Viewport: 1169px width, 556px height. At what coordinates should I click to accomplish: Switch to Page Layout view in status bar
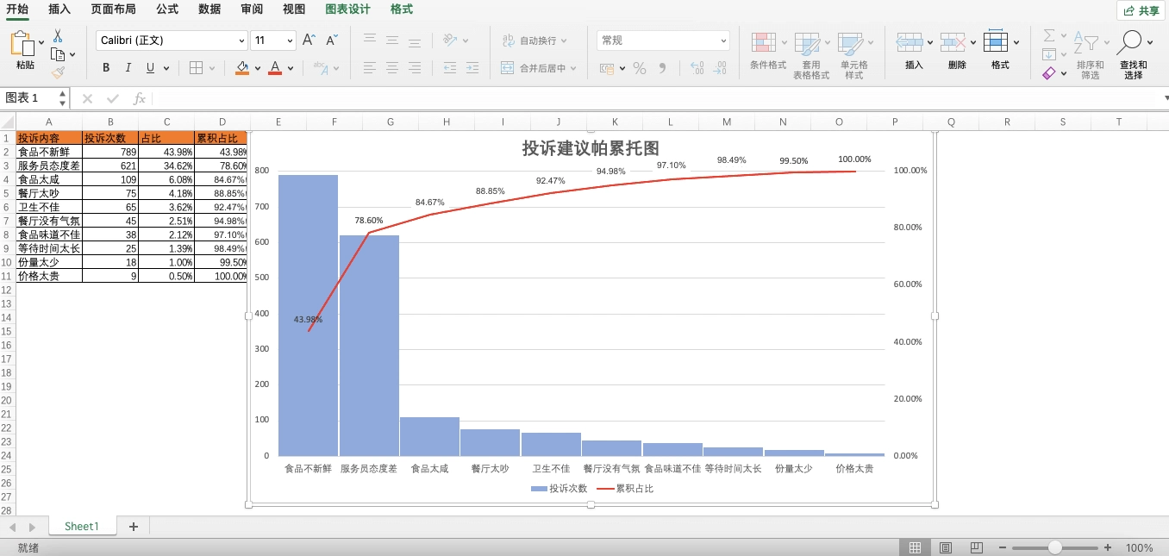(945, 547)
